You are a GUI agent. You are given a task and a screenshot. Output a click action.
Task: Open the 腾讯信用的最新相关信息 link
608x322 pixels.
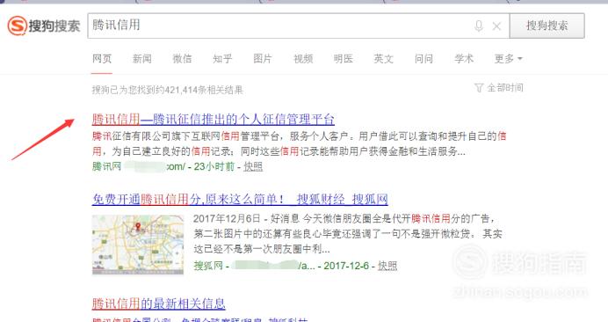(x=159, y=304)
